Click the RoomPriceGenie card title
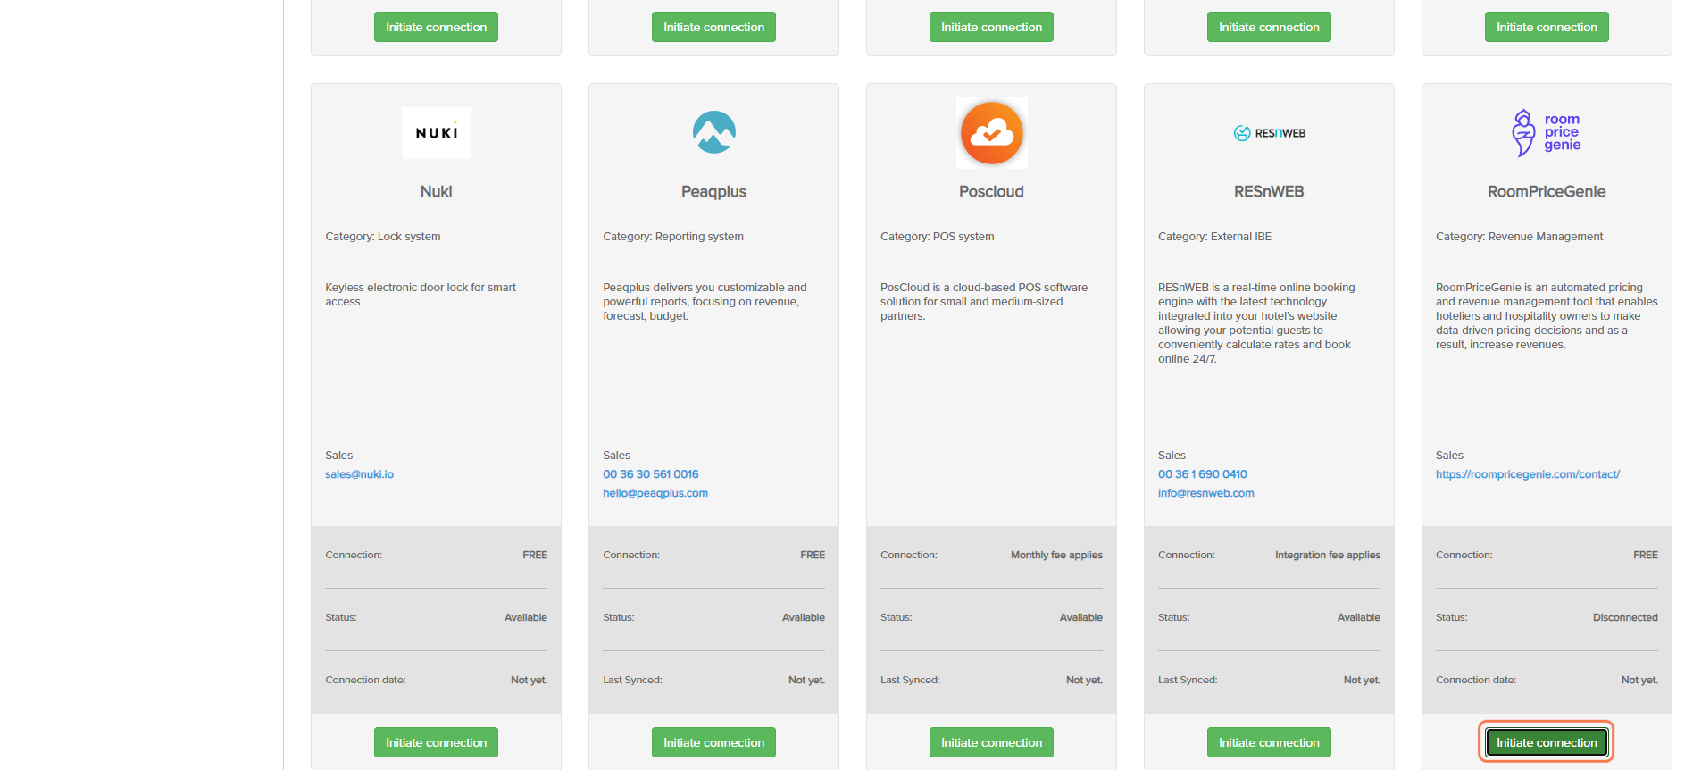This screenshot has width=1693, height=770. [x=1547, y=191]
